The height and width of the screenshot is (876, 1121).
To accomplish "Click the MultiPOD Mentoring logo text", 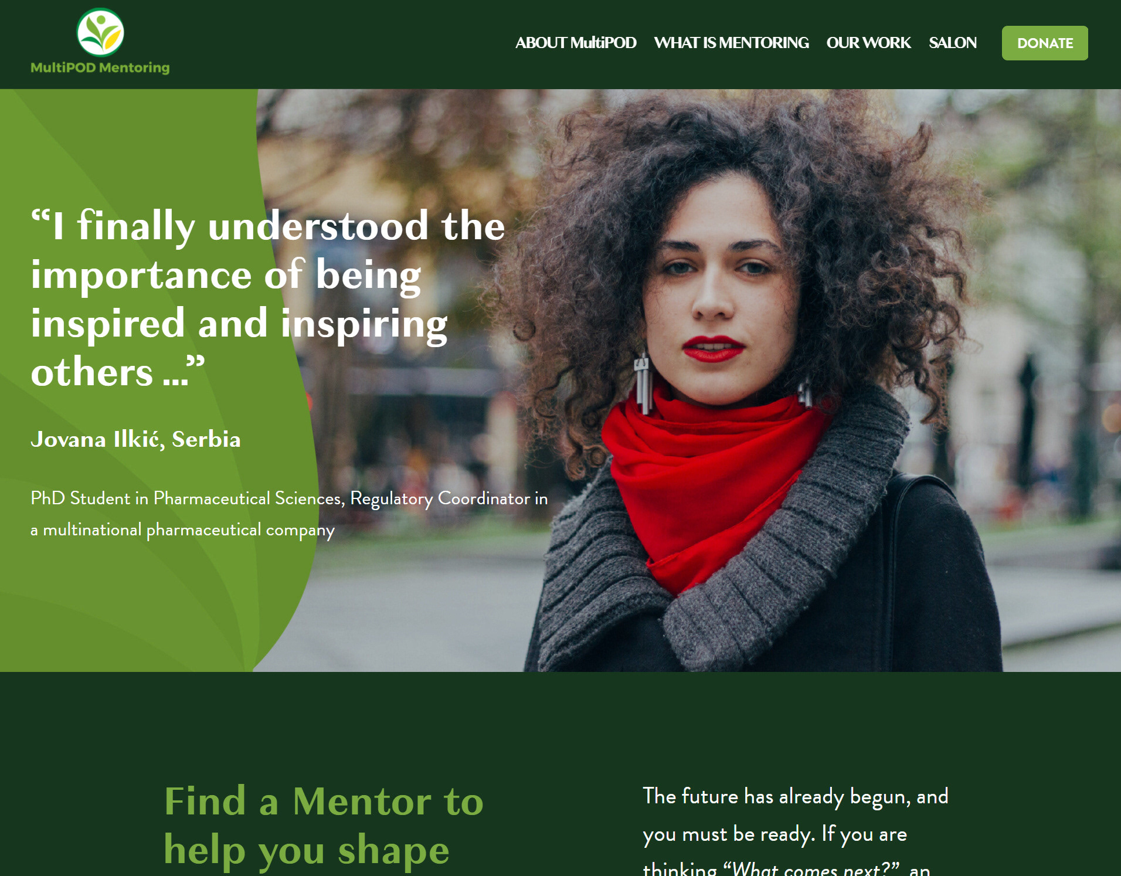I will click(100, 67).
